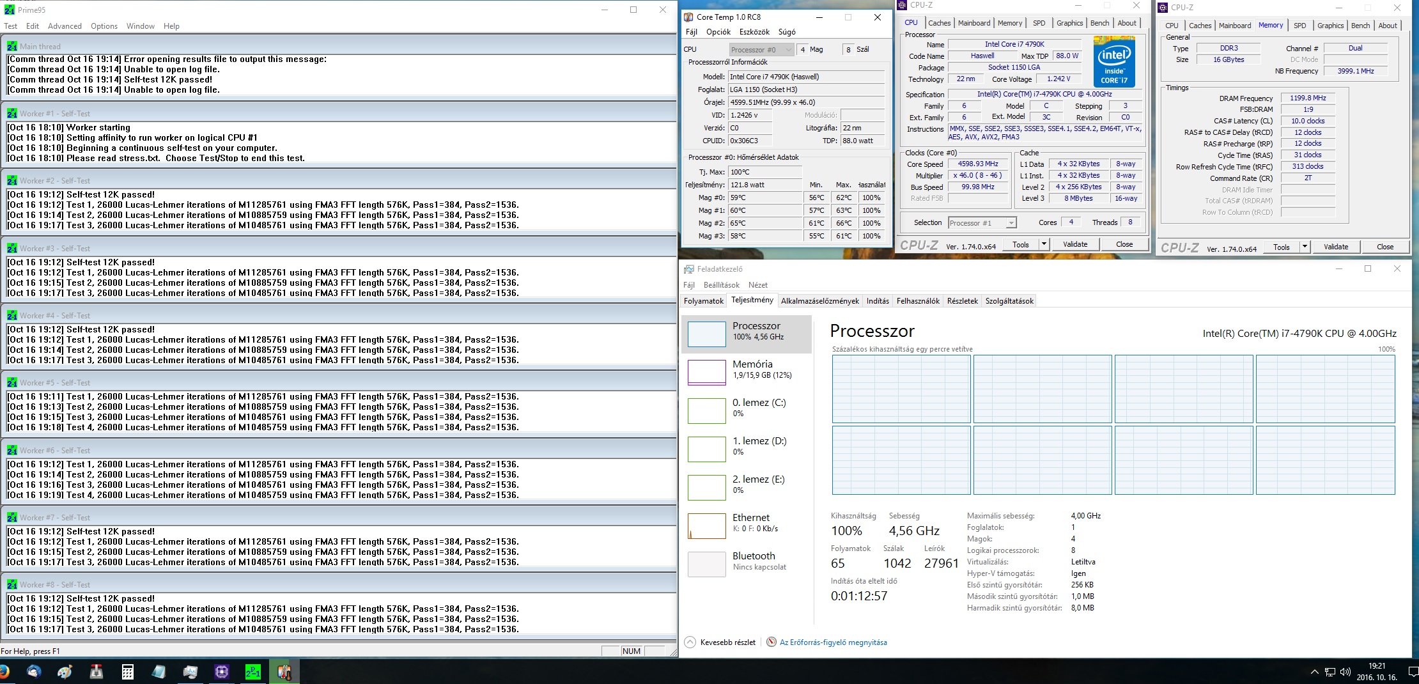Click the Intel Core i7 logo in CPU-Z
Image resolution: width=1419 pixels, height=684 pixels.
click(x=1114, y=61)
